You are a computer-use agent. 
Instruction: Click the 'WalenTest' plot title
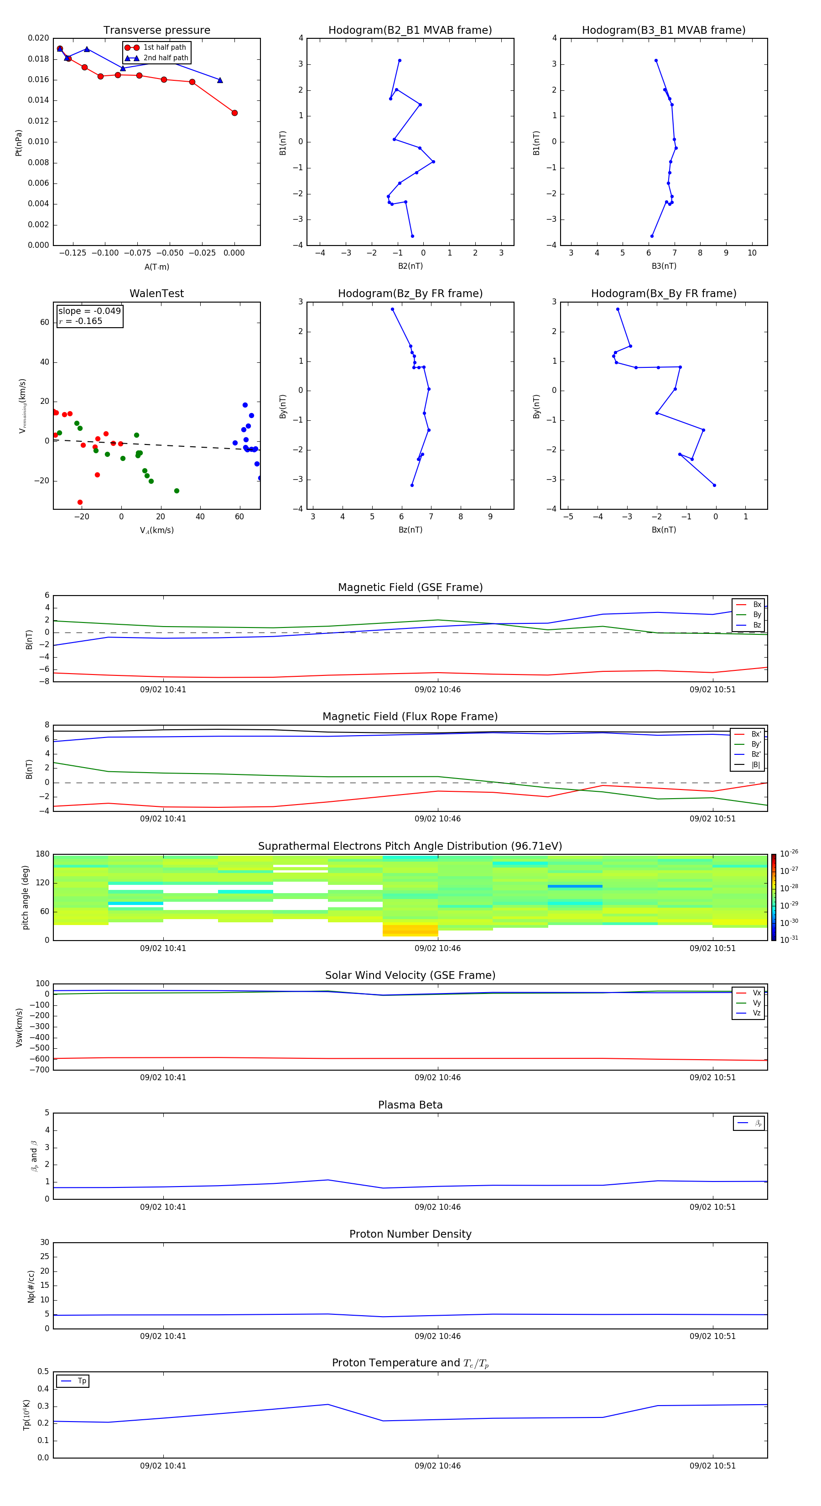coord(156,293)
